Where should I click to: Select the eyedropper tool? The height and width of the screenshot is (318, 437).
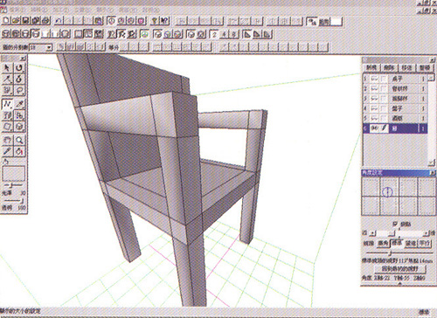click(x=7, y=151)
